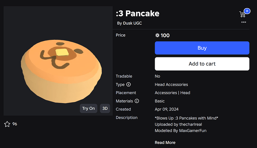Click Add to cart button
The height and width of the screenshot is (148, 257).
pyautogui.click(x=202, y=64)
